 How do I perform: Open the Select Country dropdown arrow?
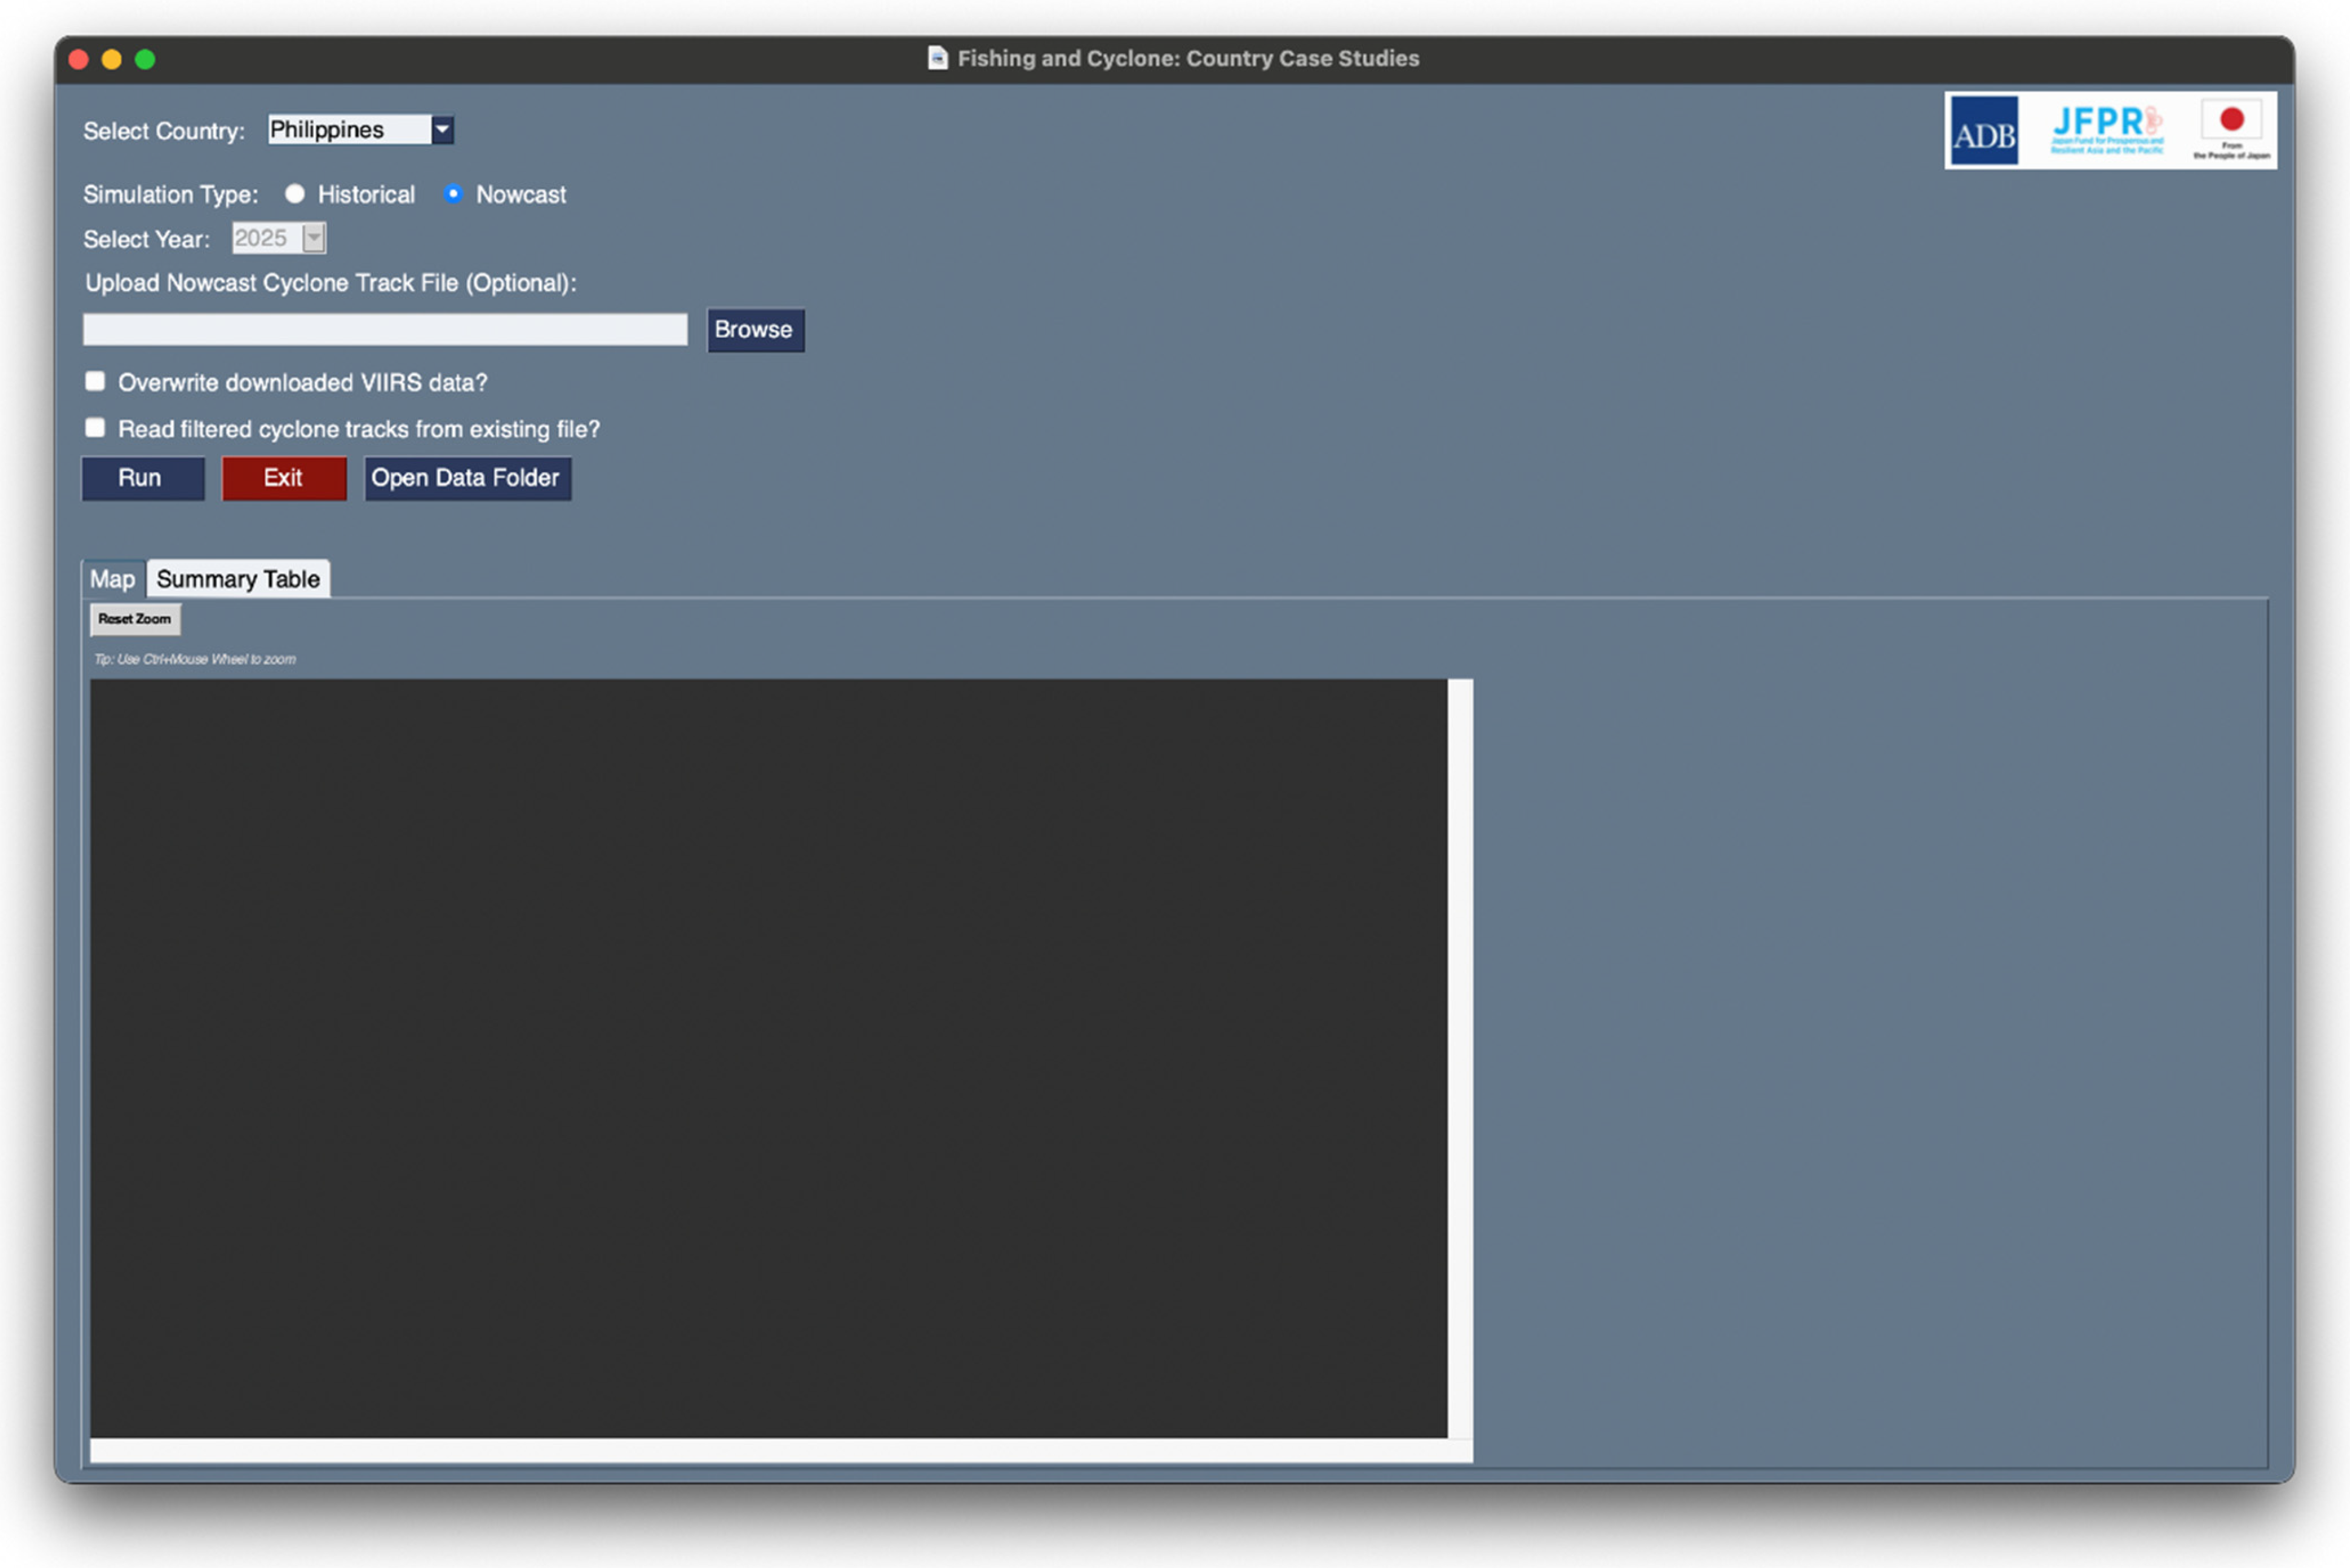(442, 130)
